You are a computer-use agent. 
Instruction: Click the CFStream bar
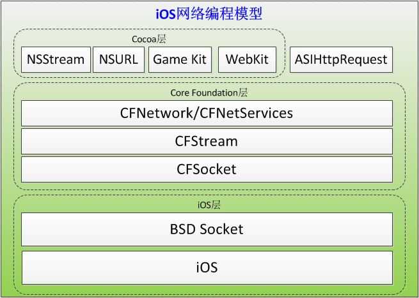pos(207,142)
